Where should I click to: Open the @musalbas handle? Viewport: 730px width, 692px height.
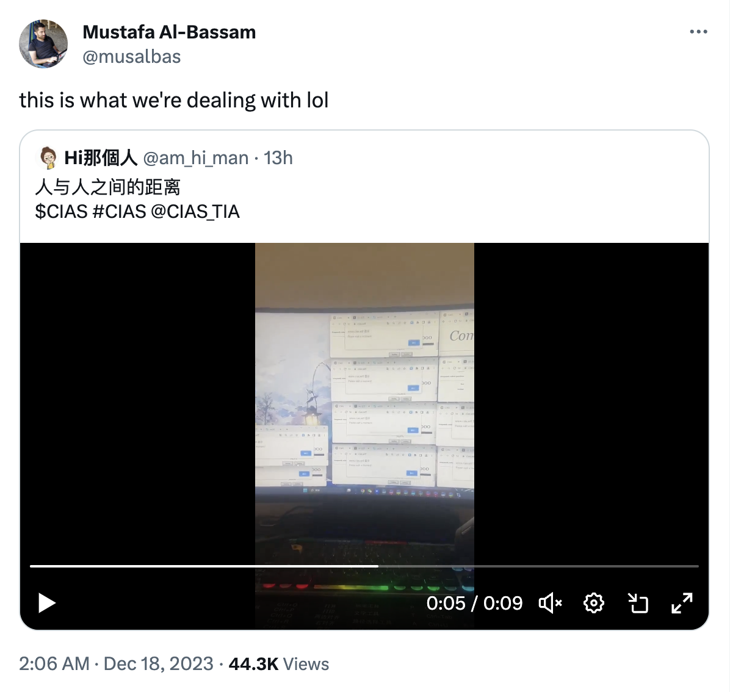132,57
